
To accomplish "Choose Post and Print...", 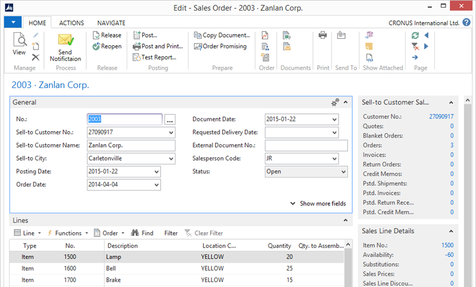I will pos(158,46).
